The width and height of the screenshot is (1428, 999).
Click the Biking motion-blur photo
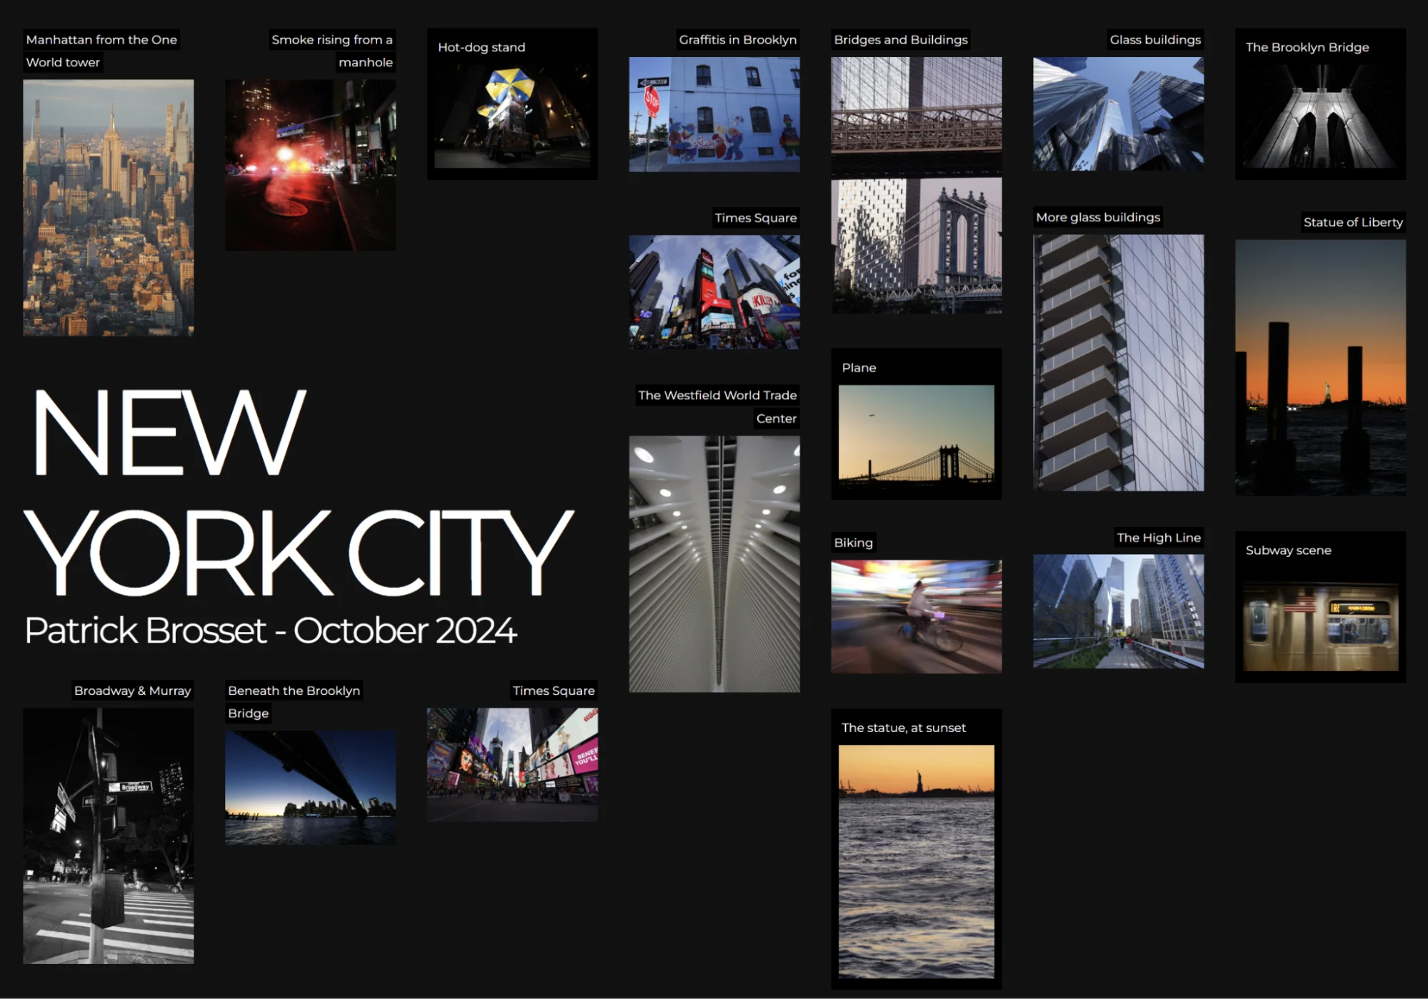[916, 616]
